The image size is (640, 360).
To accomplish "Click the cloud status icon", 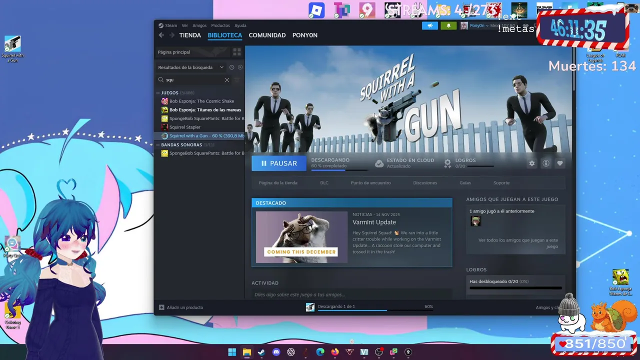I will pyautogui.click(x=379, y=163).
